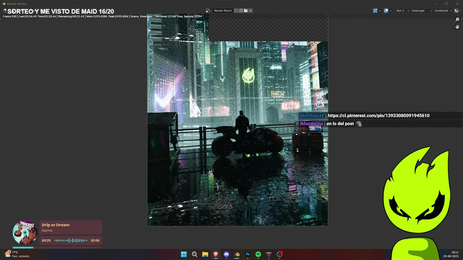
Task: Click the Mem:5295.83M status text
Action: click(96, 16)
